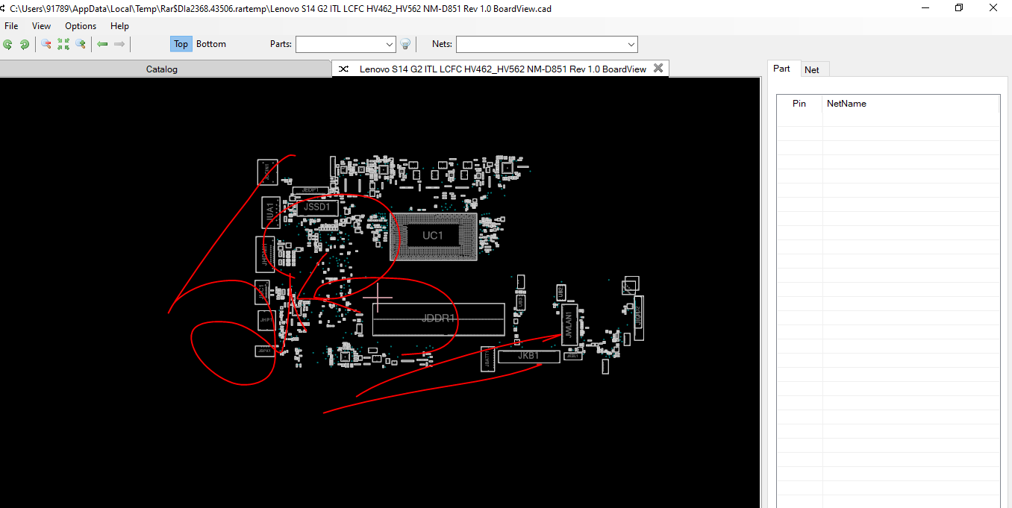Click the fit-to-window arrows icon
Image resolution: width=1012 pixels, height=508 pixels.
coord(63,45)
